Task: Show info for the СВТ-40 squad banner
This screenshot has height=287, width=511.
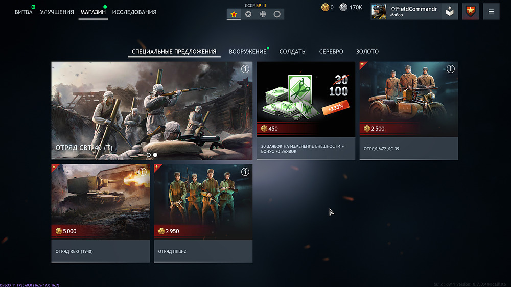Action: tap(245, 69)
